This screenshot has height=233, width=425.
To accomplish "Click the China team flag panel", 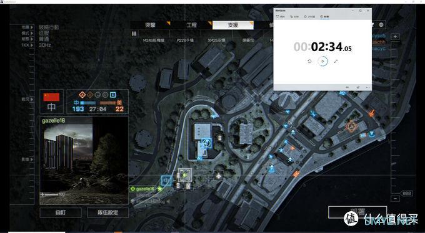I will point(51,102).
